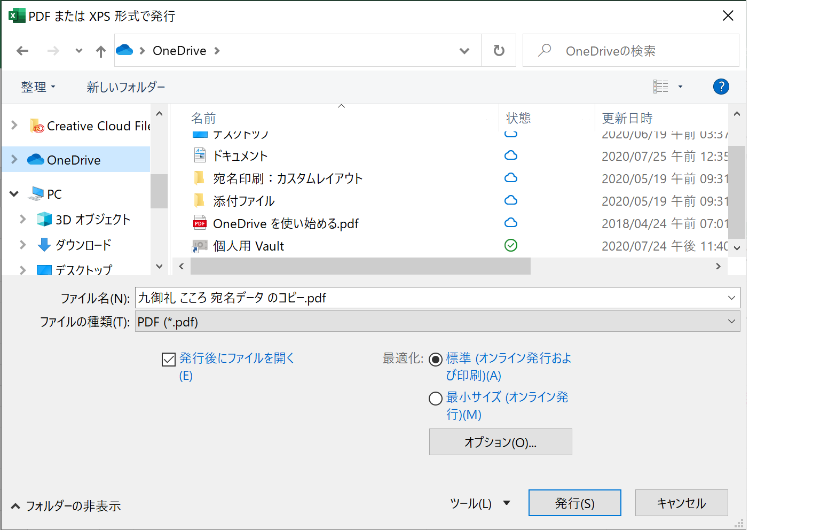Click the オプション(O)... button
The height and width of the screenshot is (530, 820).
[x=500, y=442]
